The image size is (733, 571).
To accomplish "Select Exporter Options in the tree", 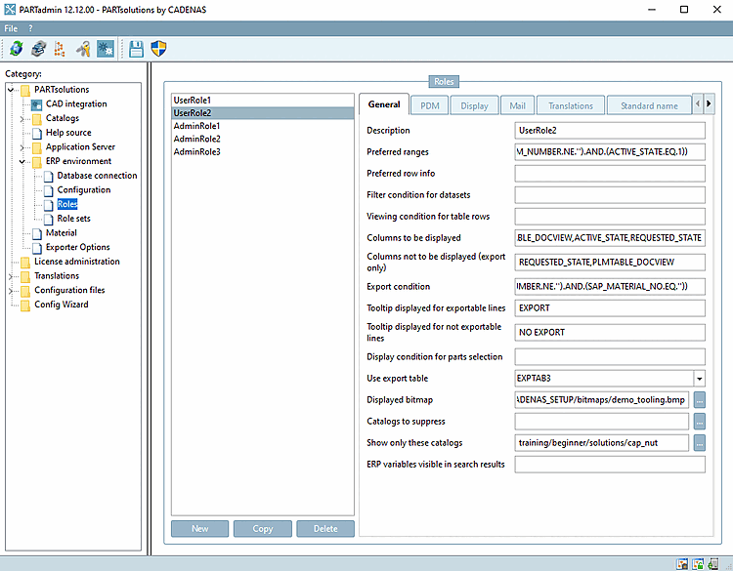I will (x=77, y=247).
